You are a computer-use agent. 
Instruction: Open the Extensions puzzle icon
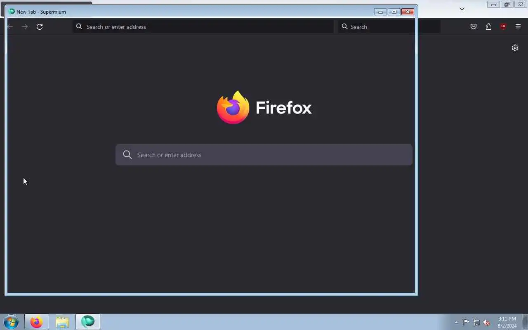[x=488, y=27]
